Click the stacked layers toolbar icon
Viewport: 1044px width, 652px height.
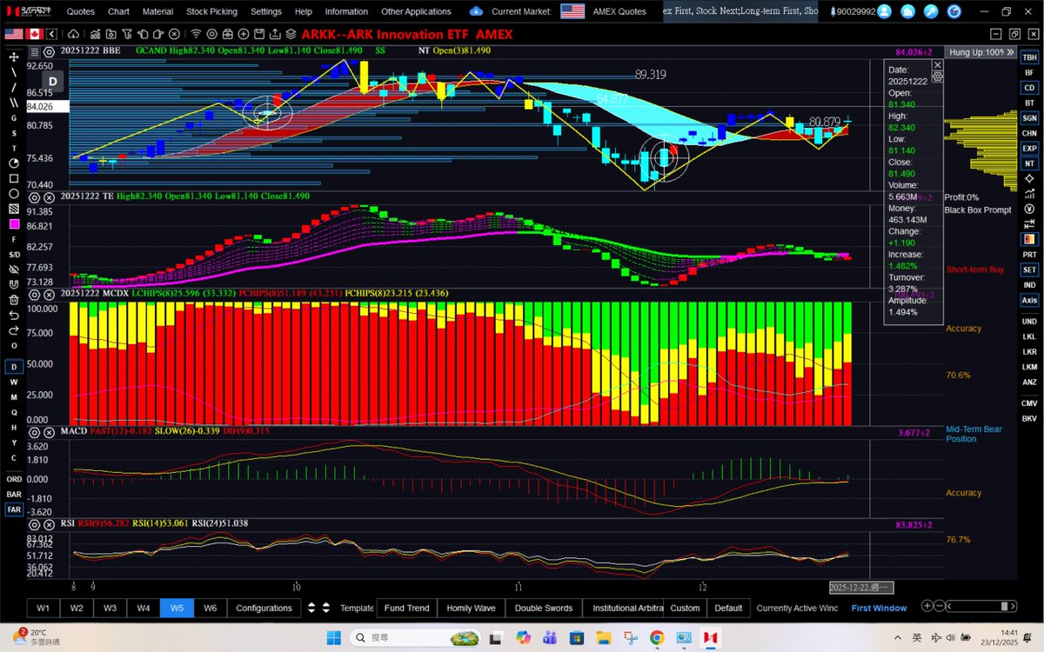click(x=290, y=35)
